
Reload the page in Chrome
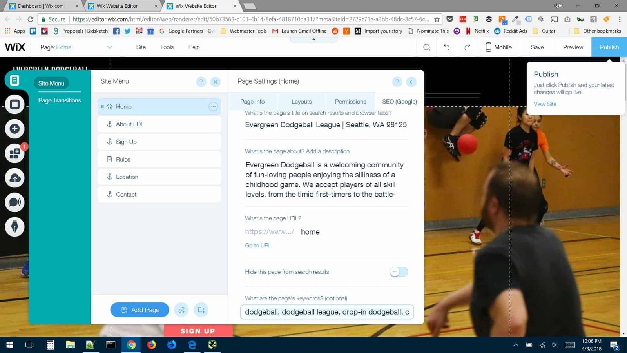31,19
